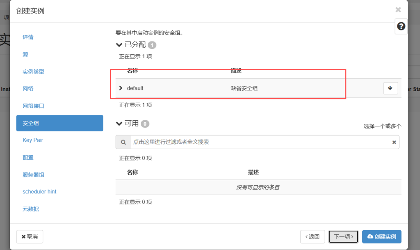Remove default security group with down arrow

coord(390,88)
